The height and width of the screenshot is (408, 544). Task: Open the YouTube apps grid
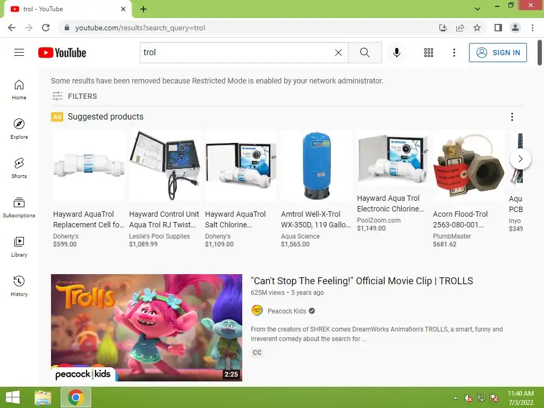(x=429, y=53)
